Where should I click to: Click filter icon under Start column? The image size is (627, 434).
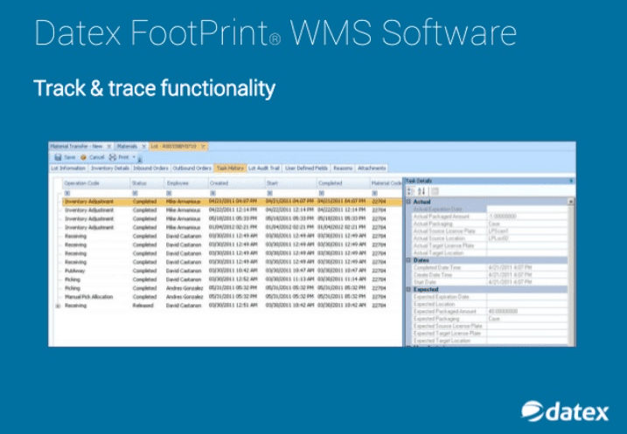pos(269,193)
